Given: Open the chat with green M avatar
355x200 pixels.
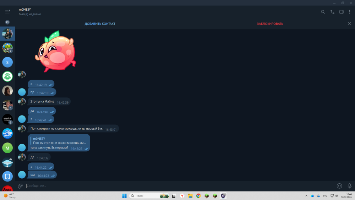Looking at the screenshot, I should (x=7, y=148).
